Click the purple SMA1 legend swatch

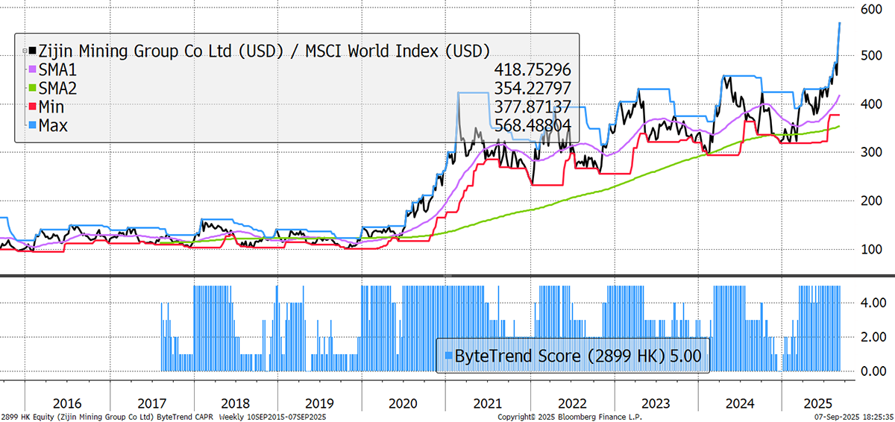click(32, 70)
